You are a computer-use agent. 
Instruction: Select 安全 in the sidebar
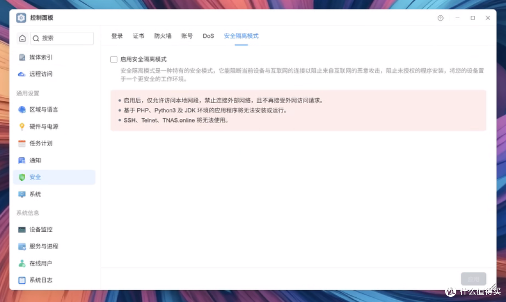tap(54, 177)
